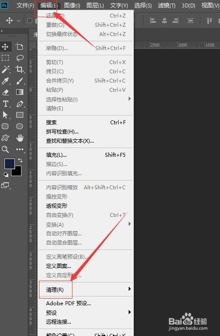Choose 远程连接... menu entry

[x=86, y=322]
